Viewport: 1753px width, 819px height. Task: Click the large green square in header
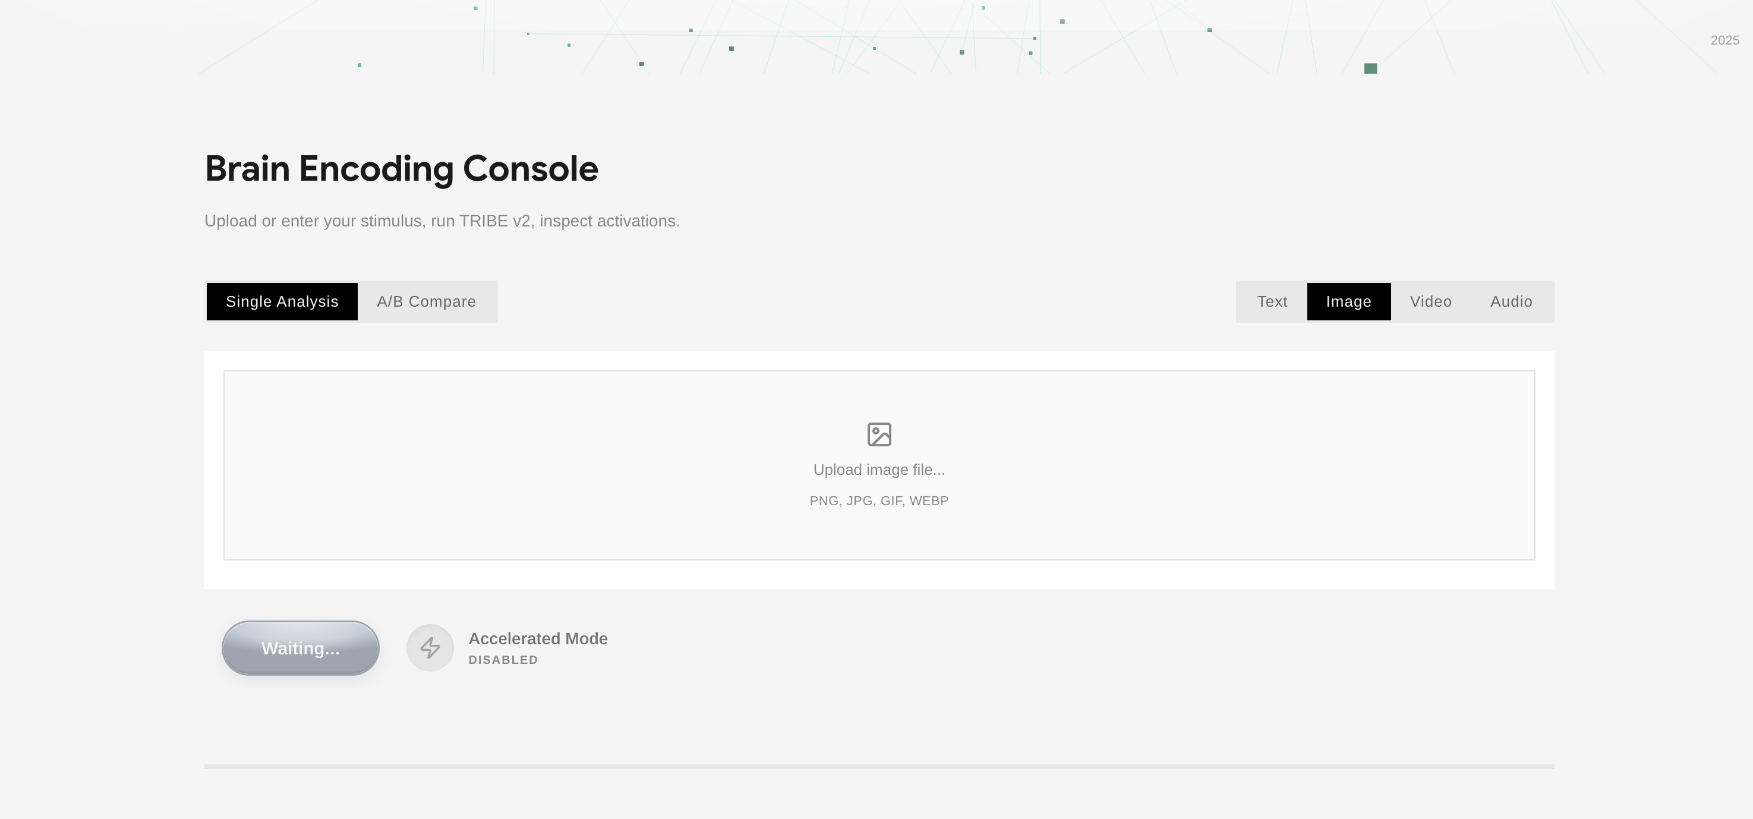click(x=1370, y=68)
